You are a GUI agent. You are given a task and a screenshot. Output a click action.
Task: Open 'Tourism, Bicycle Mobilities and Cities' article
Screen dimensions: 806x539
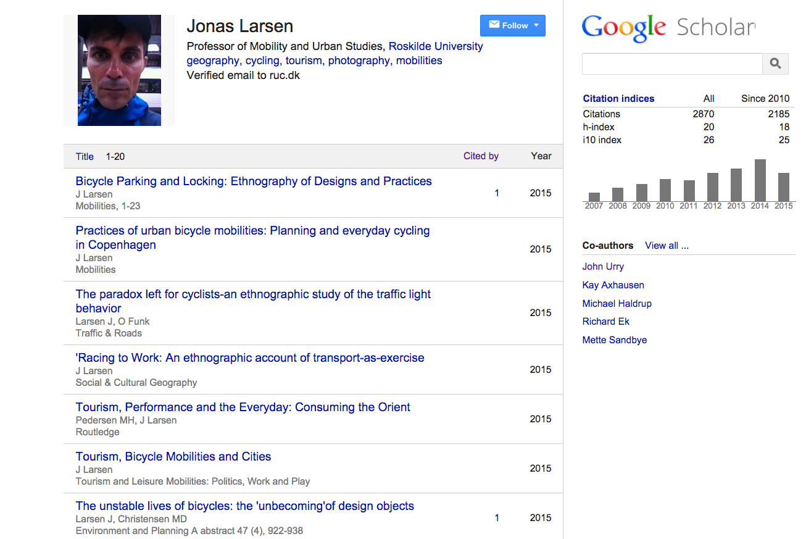(173, 456)
